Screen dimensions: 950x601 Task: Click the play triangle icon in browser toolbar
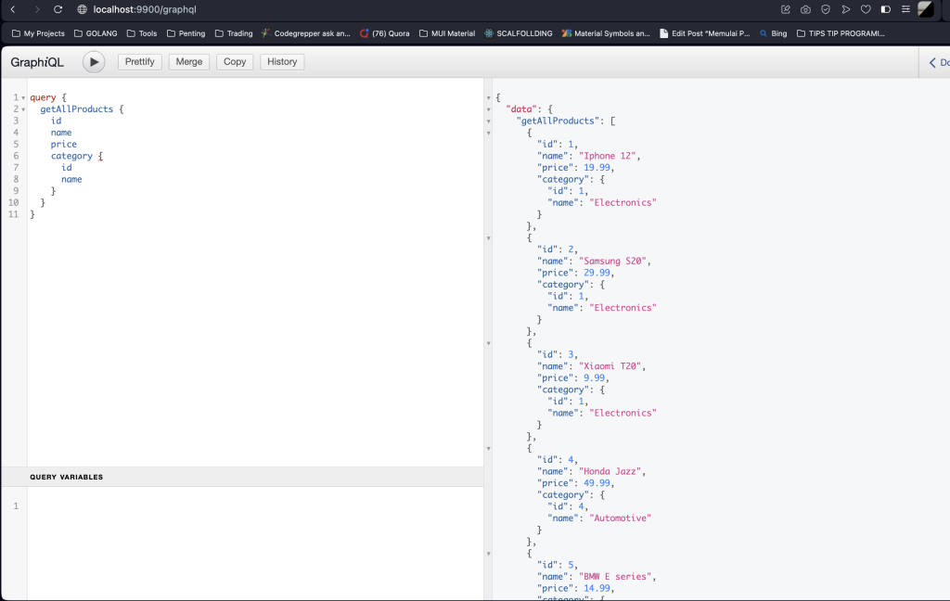pos(846,9)
